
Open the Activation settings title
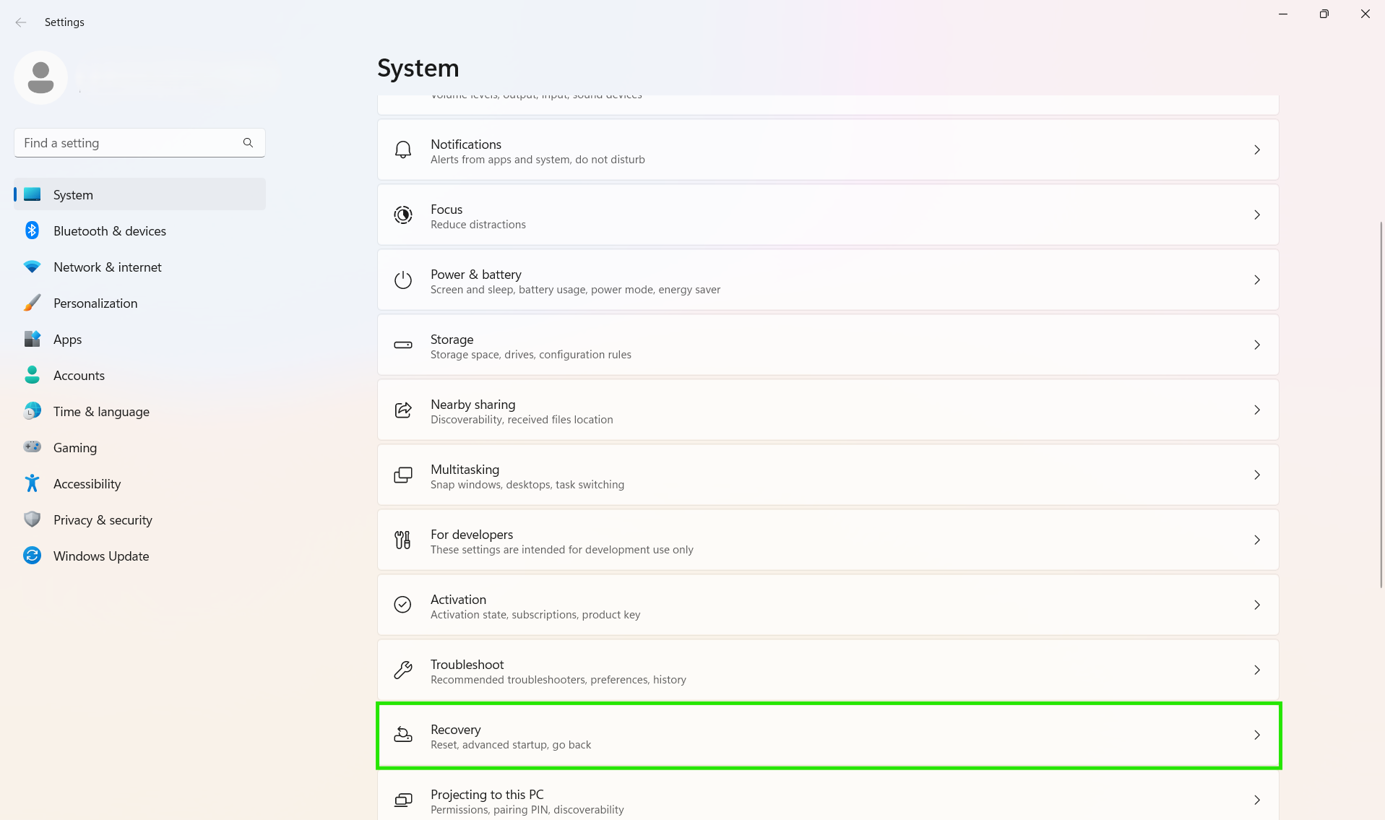(x=458, y=599)
